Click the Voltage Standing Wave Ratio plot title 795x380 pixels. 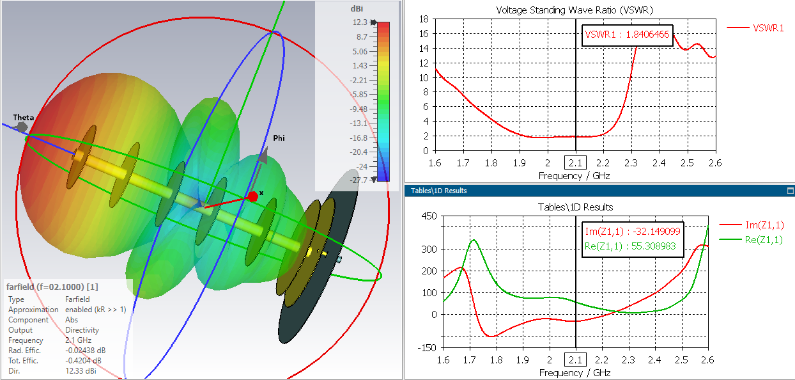[x=575, y=10]
